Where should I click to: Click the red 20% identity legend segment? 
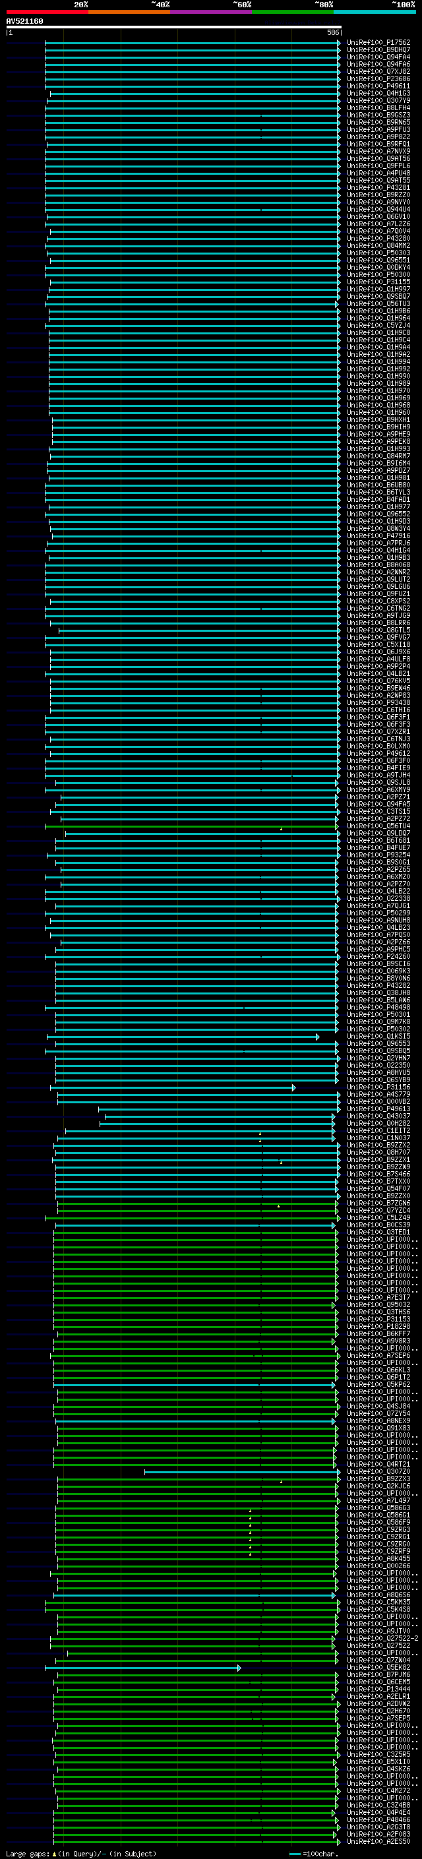tap(47, 12)
